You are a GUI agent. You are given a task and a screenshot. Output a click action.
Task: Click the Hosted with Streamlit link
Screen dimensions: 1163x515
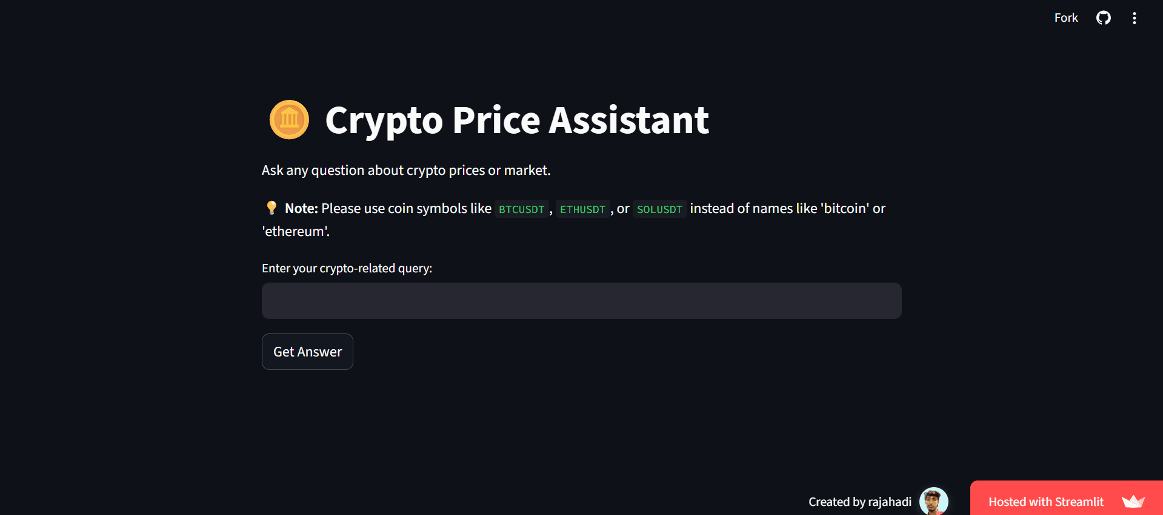pyautogui.click(x=1045, y=501)
